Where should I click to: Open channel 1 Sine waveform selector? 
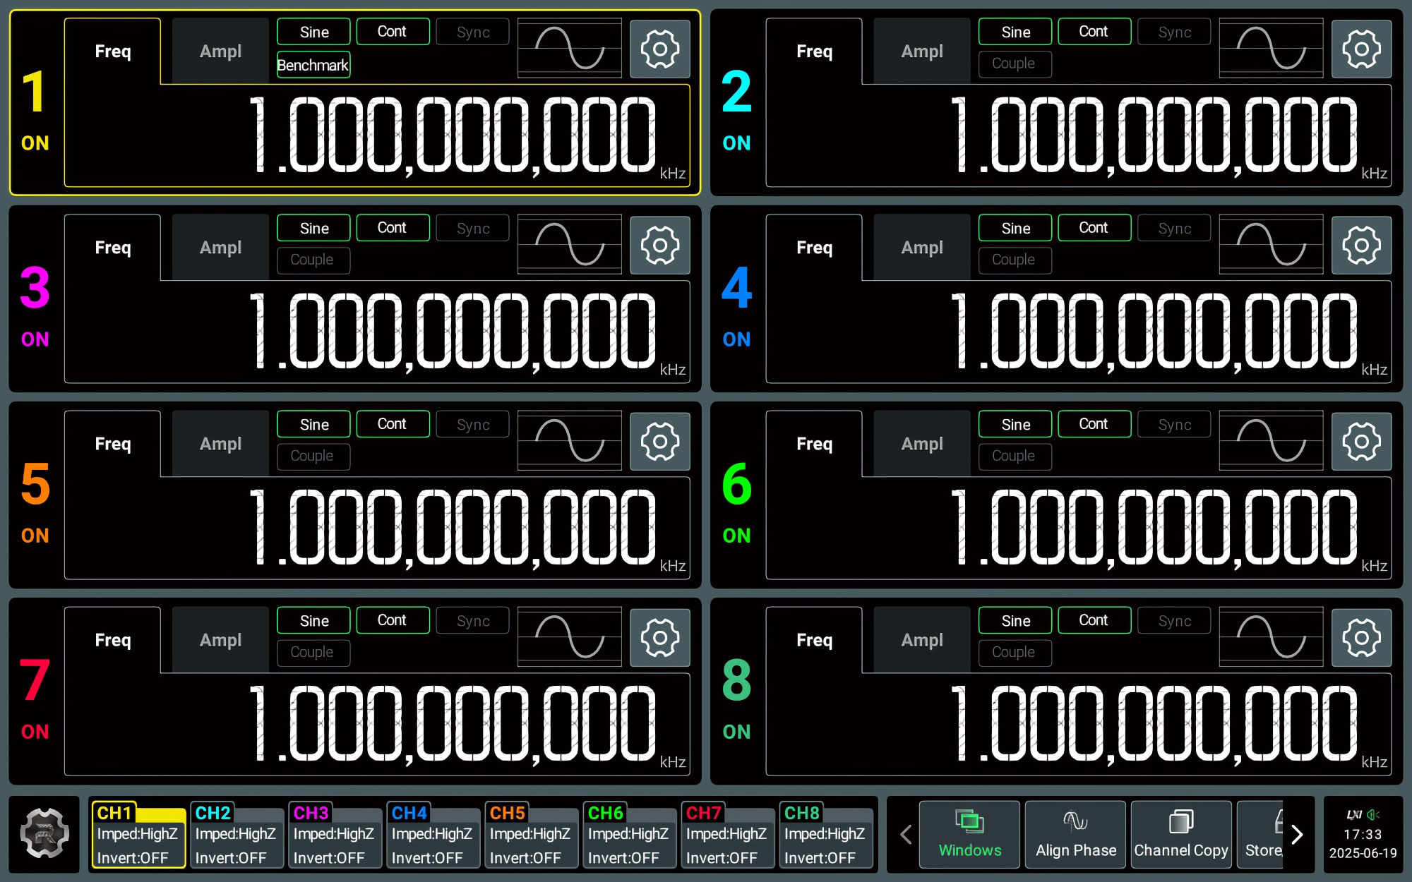pyautogui.click(x=313, y=32)
